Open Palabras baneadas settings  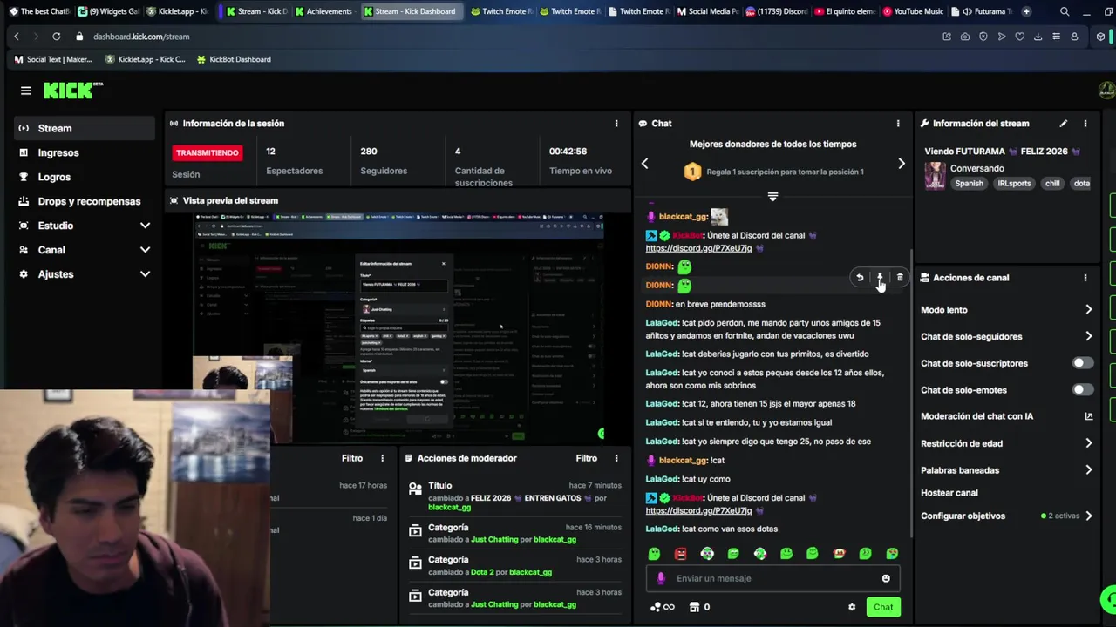click(x=1007, y=470)
